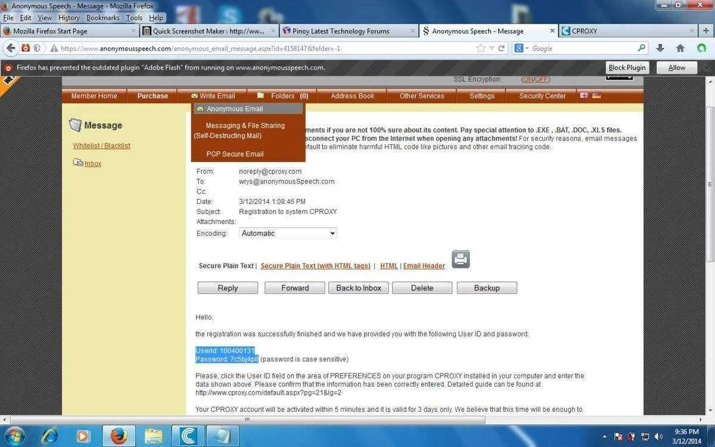The height and width of the screenshot is (447, 715).
Task: Click the network tray icon
Action: pos(645,437)
